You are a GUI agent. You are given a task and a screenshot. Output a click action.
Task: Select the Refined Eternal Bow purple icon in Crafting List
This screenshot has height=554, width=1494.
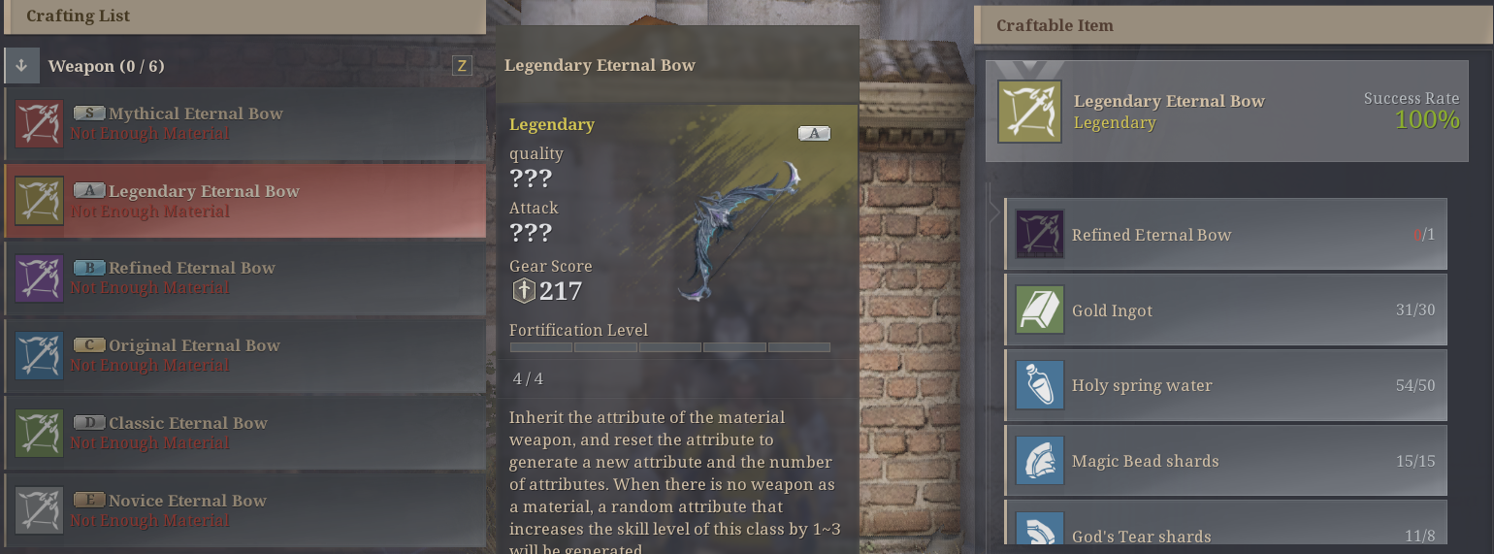pos(40,278)
